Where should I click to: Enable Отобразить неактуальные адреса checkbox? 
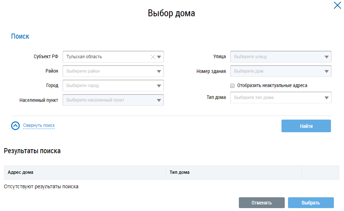click(x=232, y=86)
